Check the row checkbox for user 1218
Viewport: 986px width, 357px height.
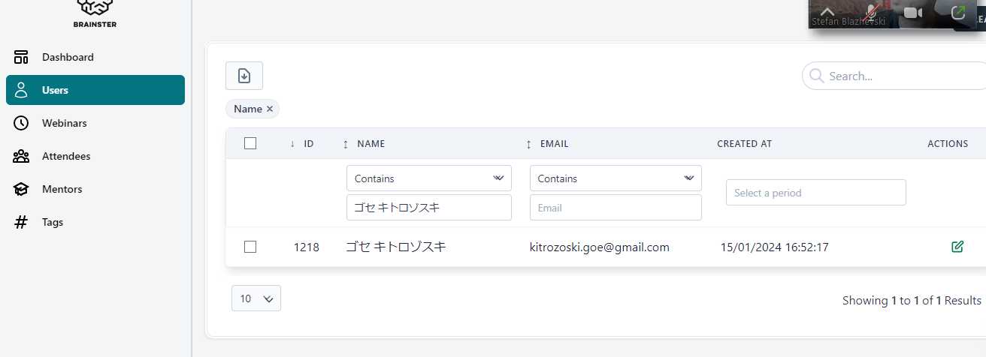coord(250,247)
